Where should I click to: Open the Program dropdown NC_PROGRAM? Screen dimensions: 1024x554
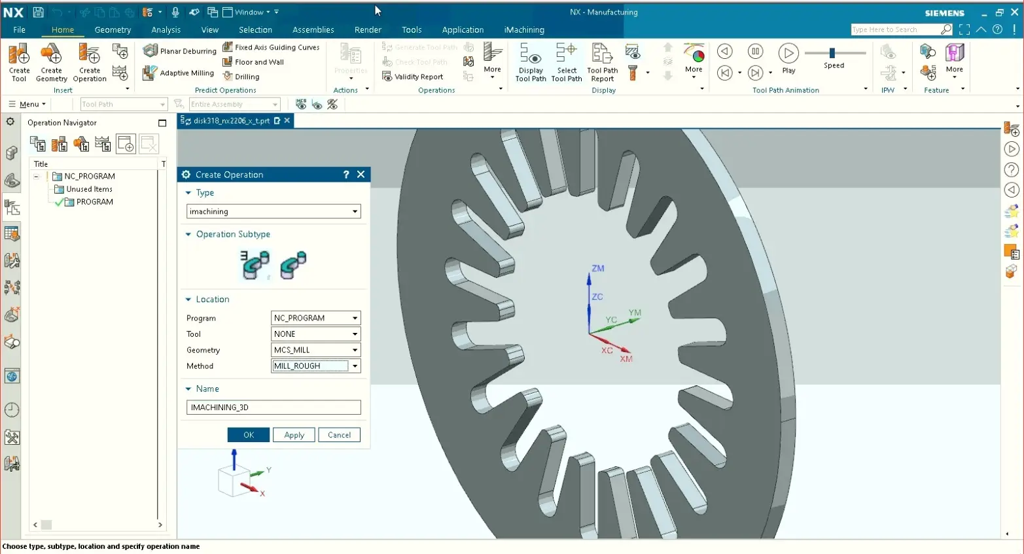315,318
